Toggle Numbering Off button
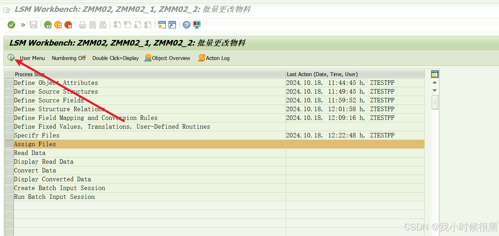This screenshot has height=236, width=499. pos(69,58)
